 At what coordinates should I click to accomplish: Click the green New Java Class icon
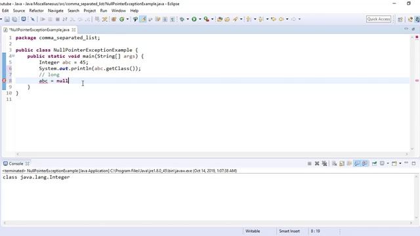click(x=122, y=19)
